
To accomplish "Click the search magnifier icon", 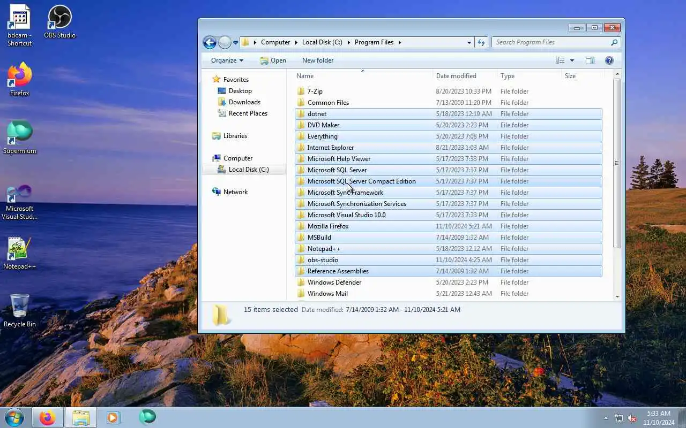I will [614, 42].
